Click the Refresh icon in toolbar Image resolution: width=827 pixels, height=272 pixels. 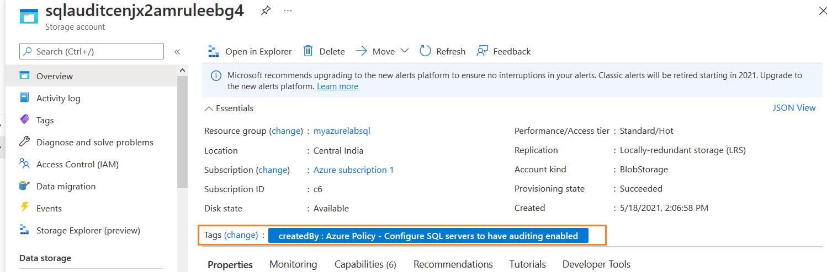425,51
